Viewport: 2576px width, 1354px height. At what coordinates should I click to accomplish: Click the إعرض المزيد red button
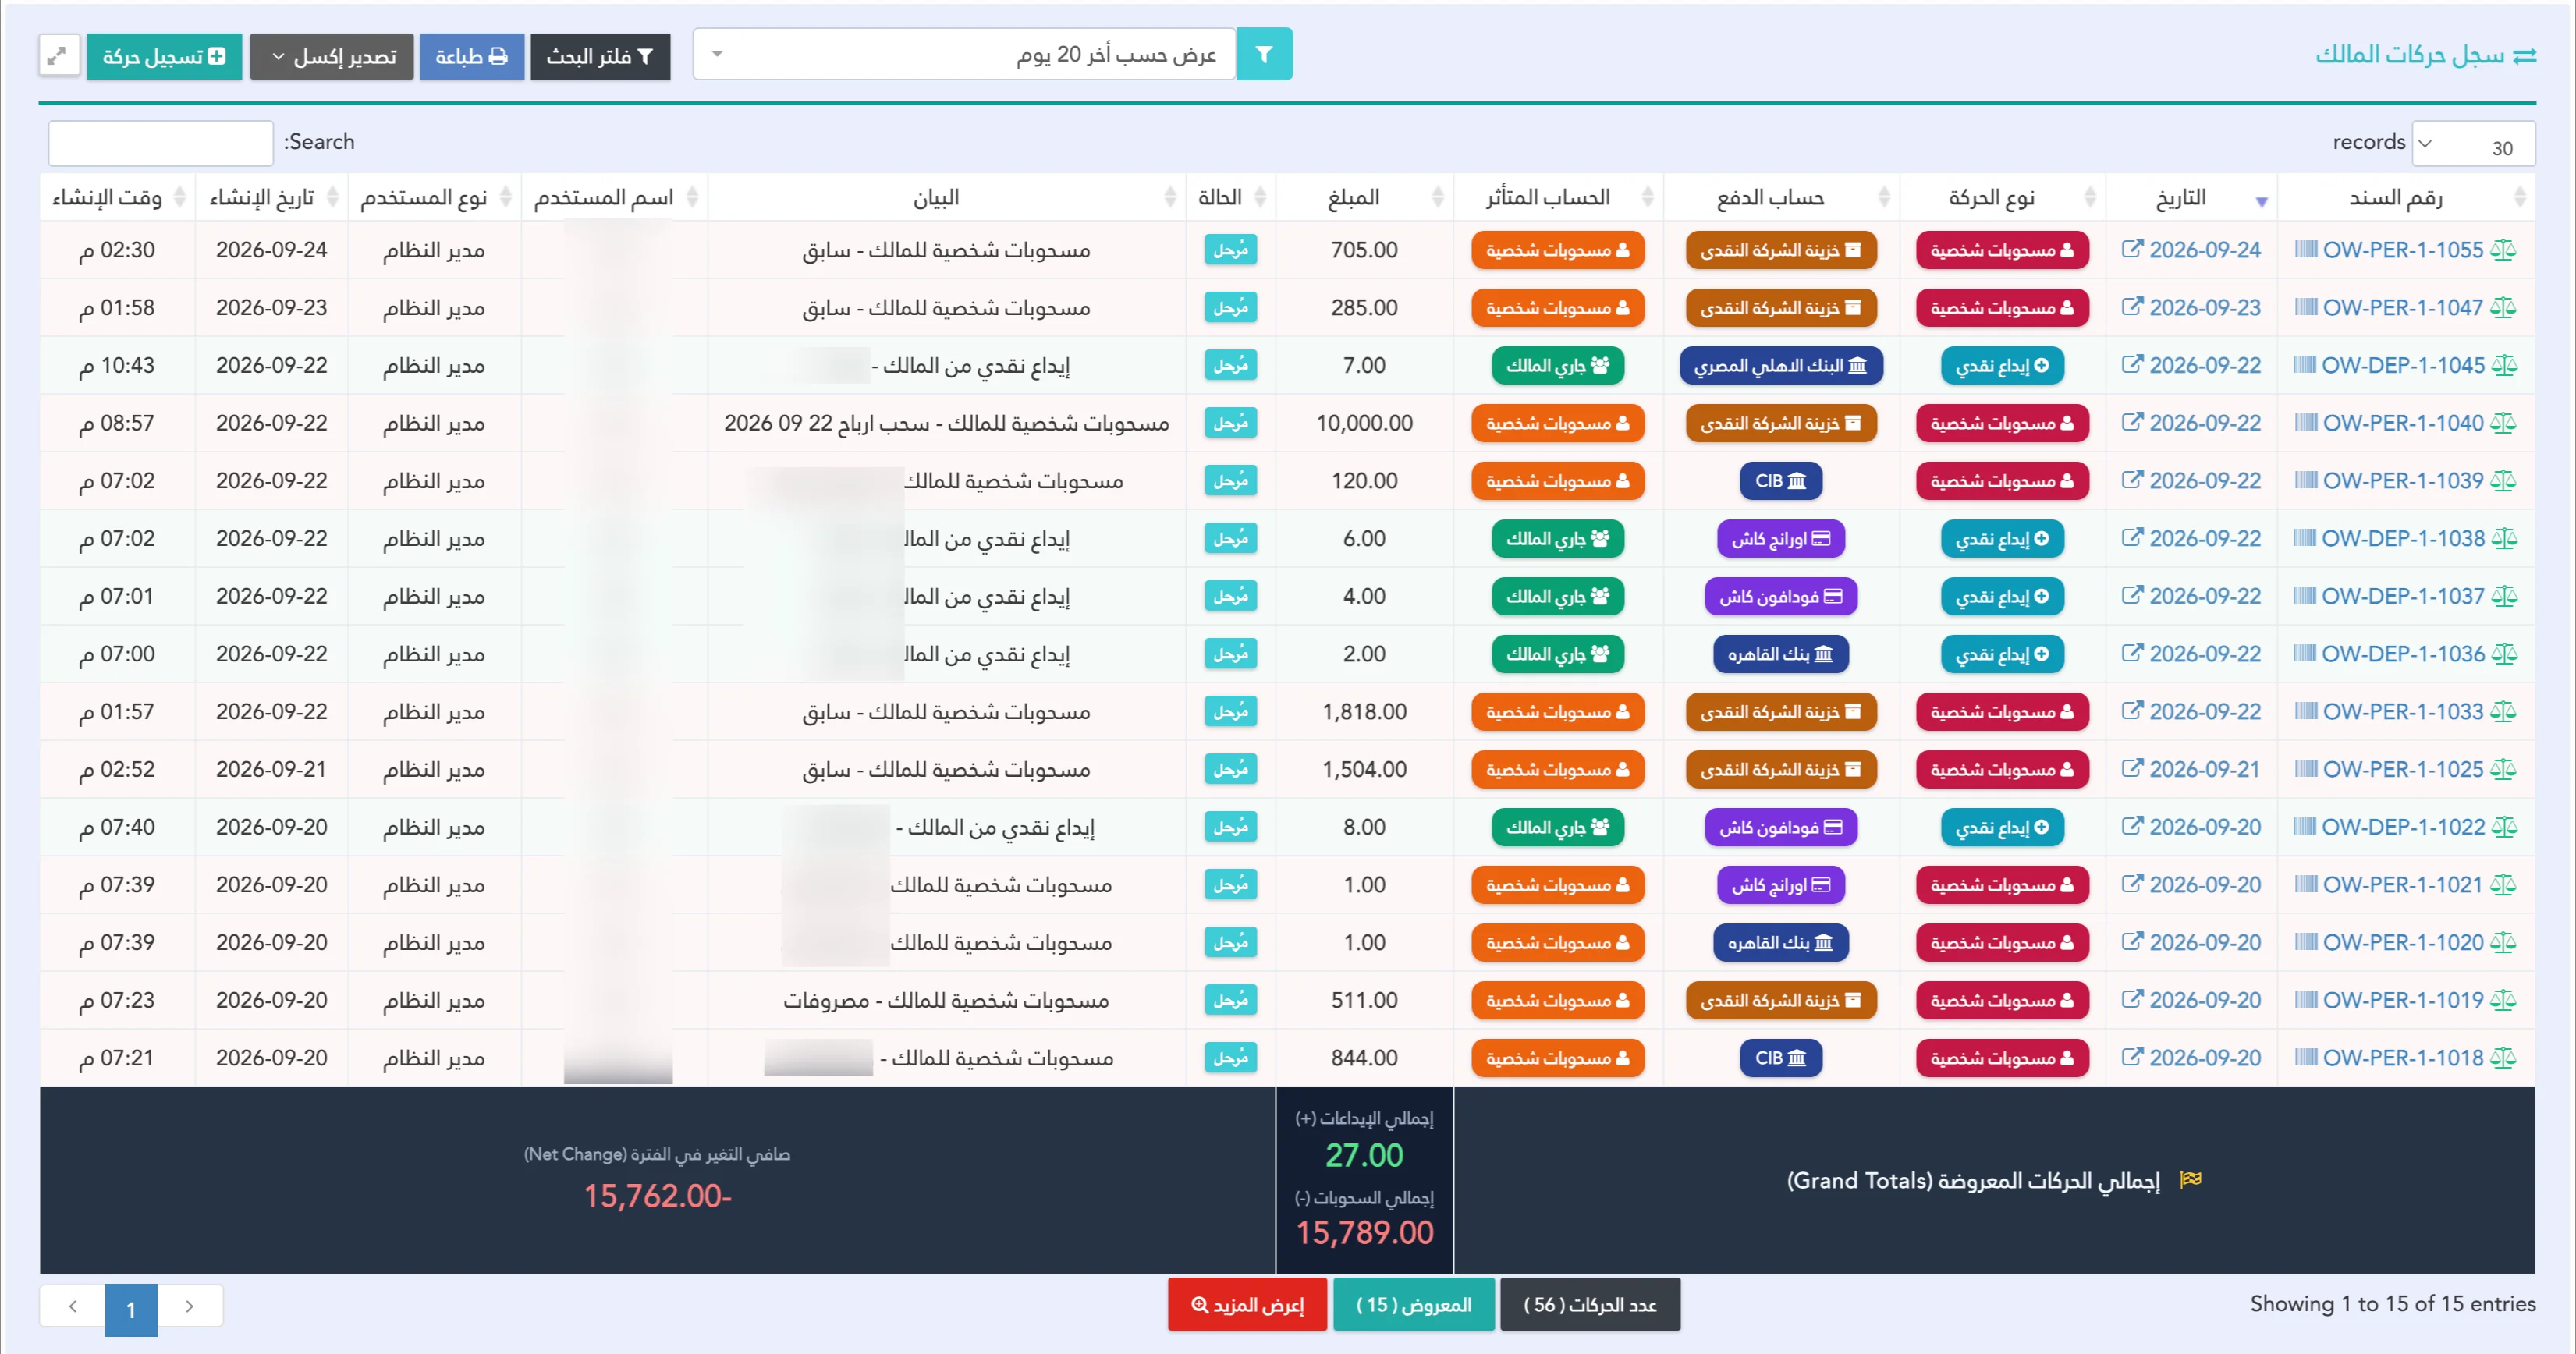pyautogui.click(x=1247, y=1305)
